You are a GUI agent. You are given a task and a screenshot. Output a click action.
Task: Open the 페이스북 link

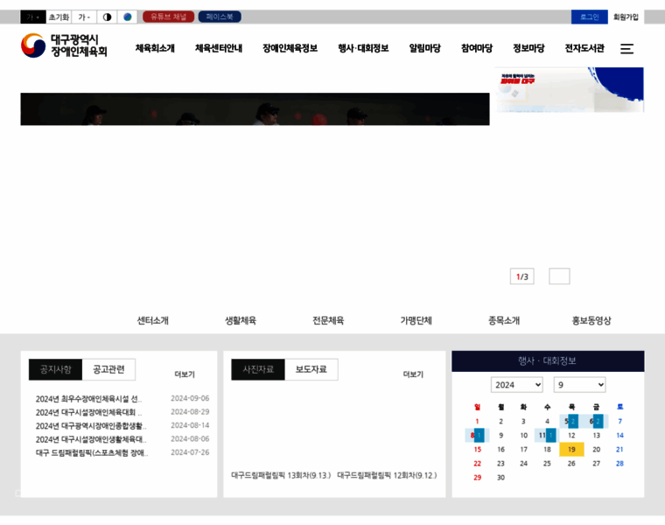point(220,17)
